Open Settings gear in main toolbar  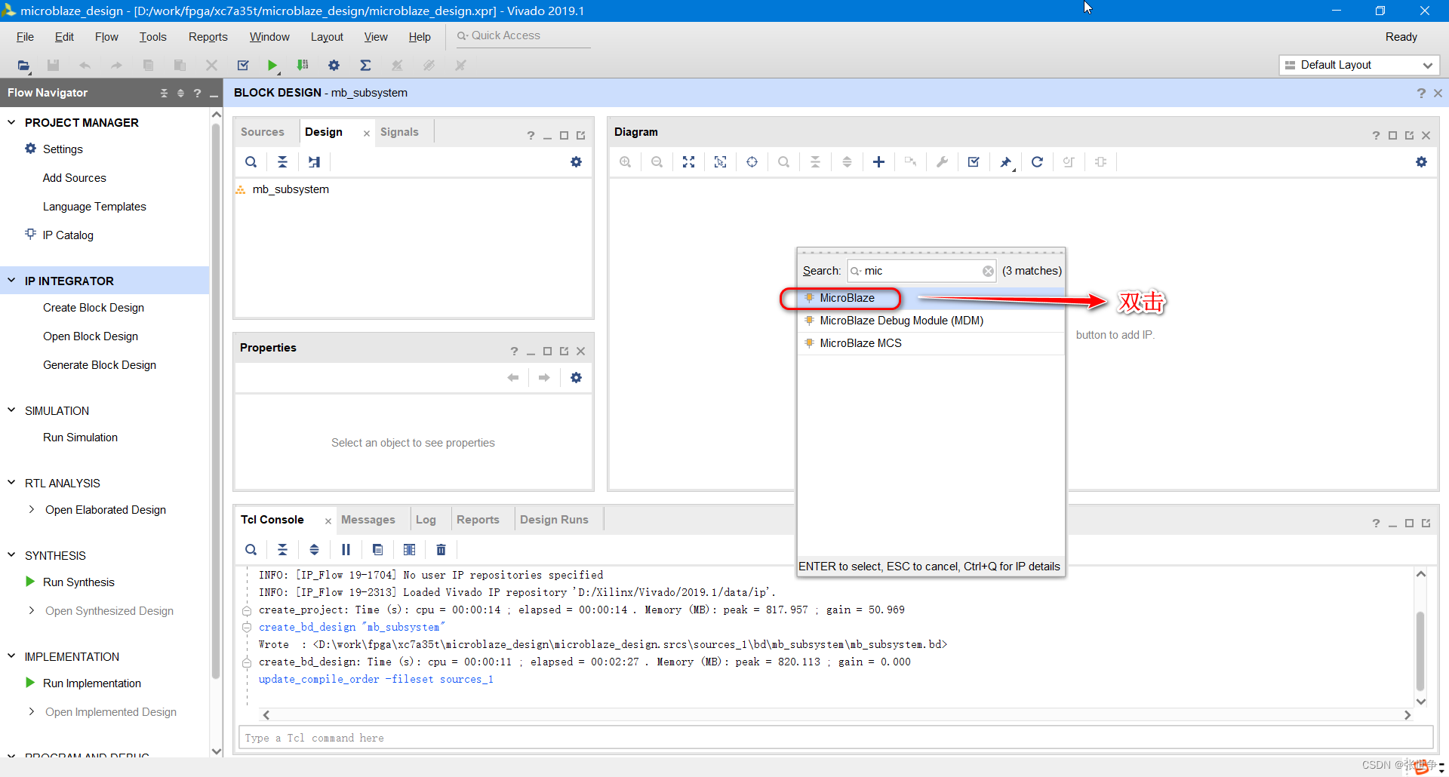pyautogui.click(x=334, y=66)
